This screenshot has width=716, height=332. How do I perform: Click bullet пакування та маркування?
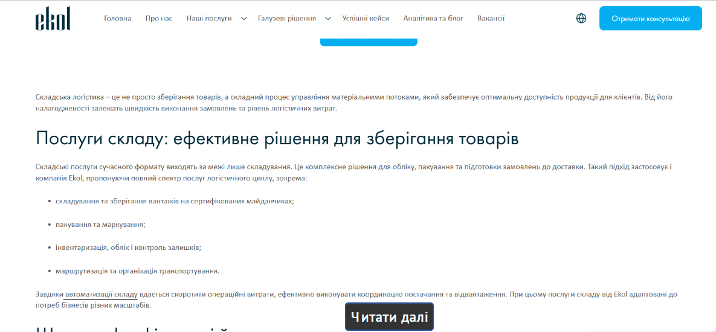click(x=100, y=225)
